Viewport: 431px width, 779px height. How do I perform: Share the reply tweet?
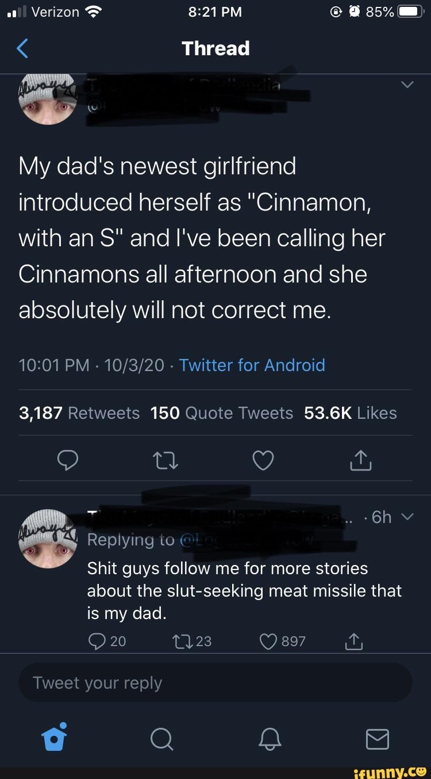[355, 640]
